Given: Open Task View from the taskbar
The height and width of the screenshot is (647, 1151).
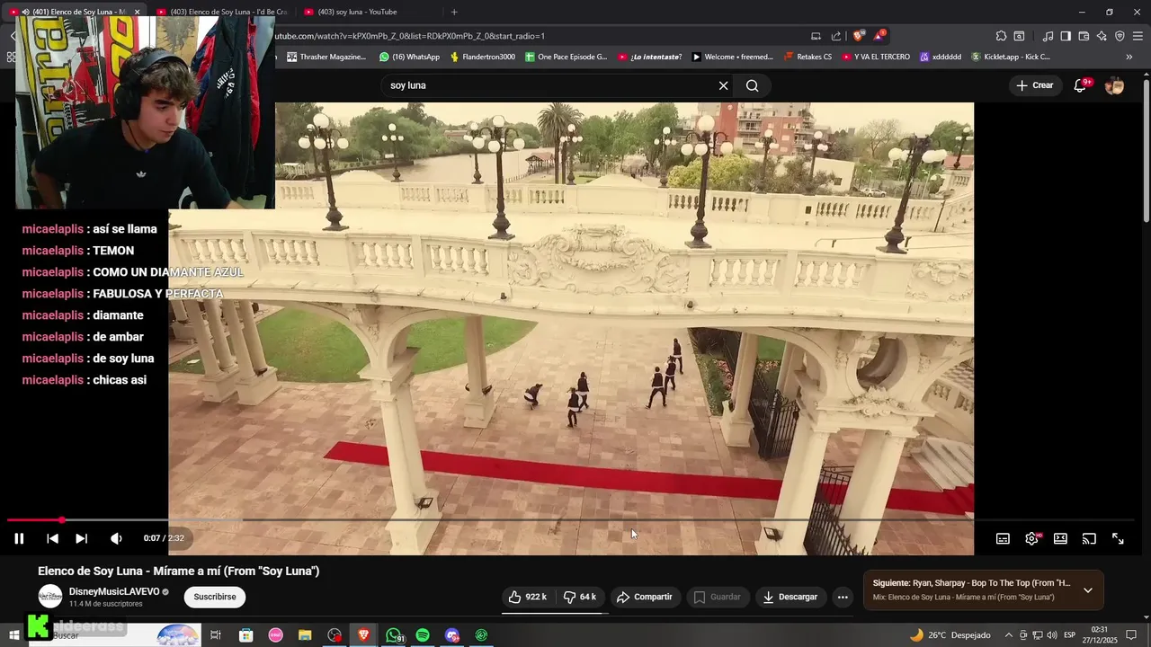Looking at the screenshot, I should 216,635.
